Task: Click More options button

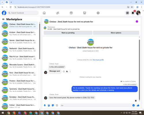Action: click(x=116, y=33)
